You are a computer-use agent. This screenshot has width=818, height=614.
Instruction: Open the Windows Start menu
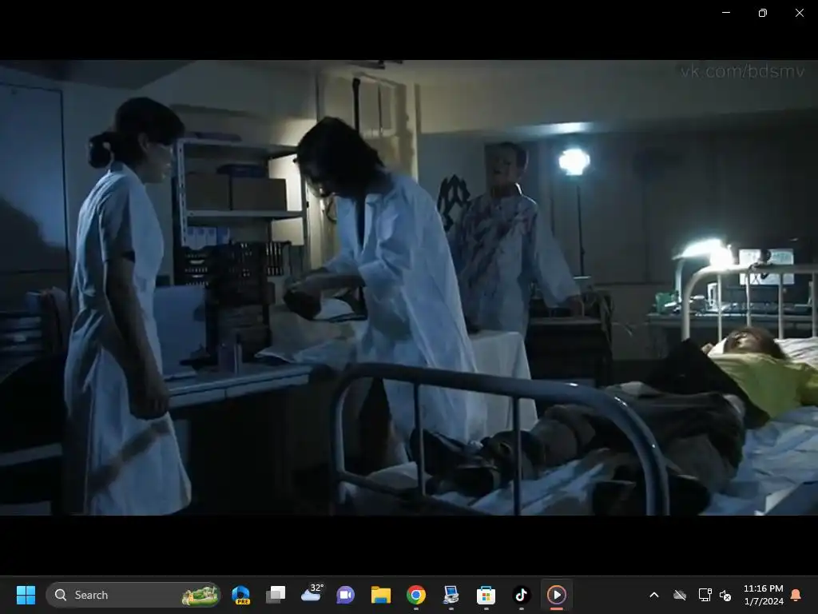tap(26, 595)
